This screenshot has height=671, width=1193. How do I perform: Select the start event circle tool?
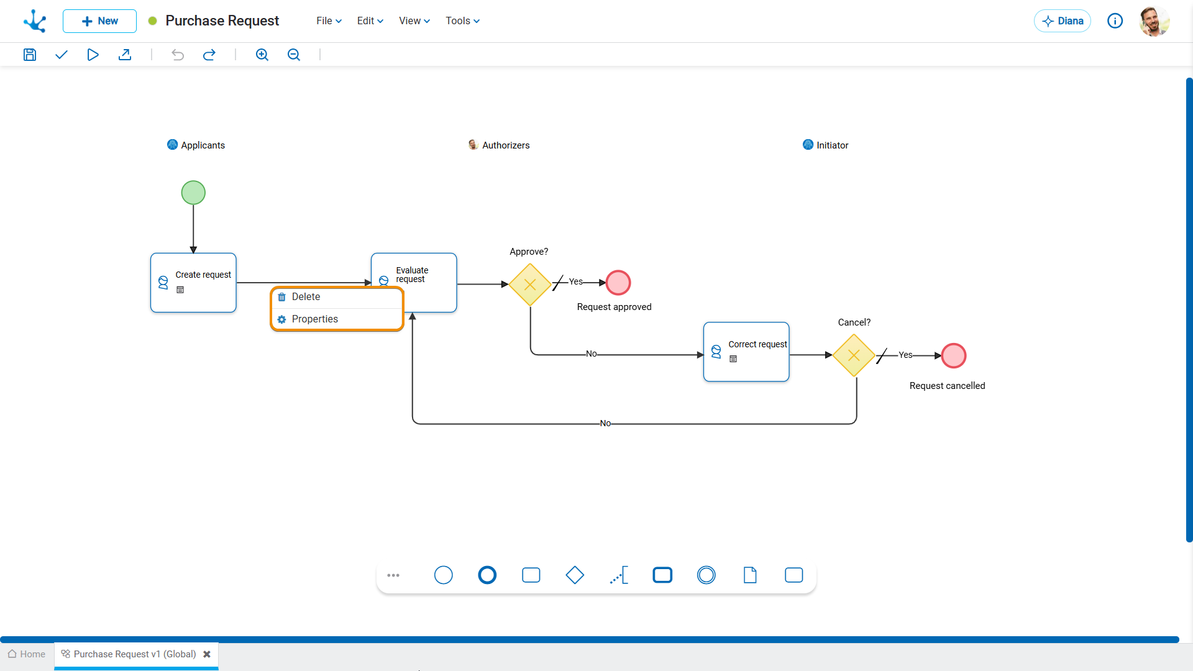coord(444,575)
